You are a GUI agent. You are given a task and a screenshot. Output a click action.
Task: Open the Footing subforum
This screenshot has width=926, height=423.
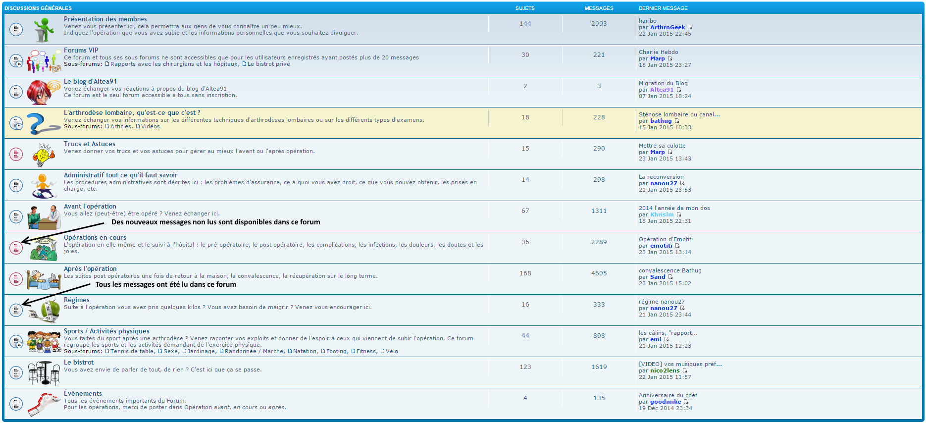(x=337, y=351)
